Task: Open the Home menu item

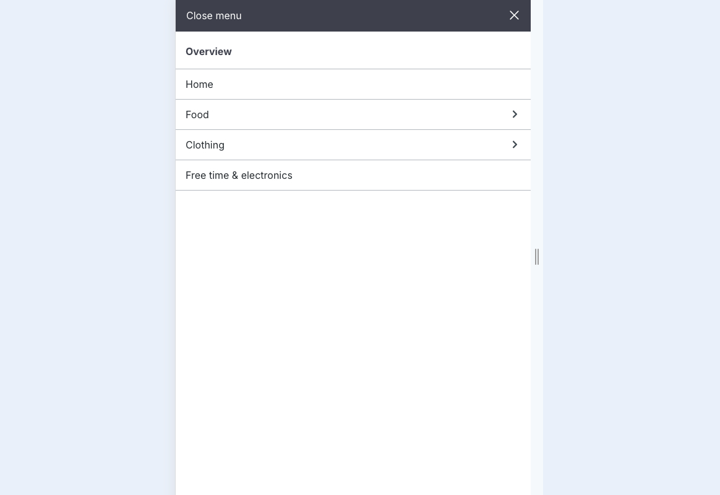Action: click(x=199, y=84)
